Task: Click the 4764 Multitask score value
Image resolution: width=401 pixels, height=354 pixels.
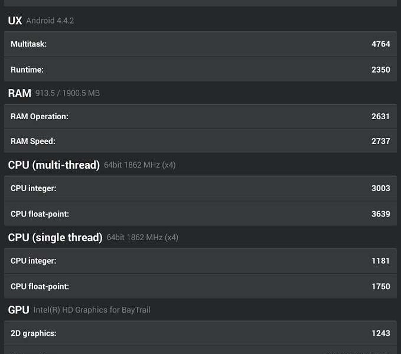Action: point(380,44)
